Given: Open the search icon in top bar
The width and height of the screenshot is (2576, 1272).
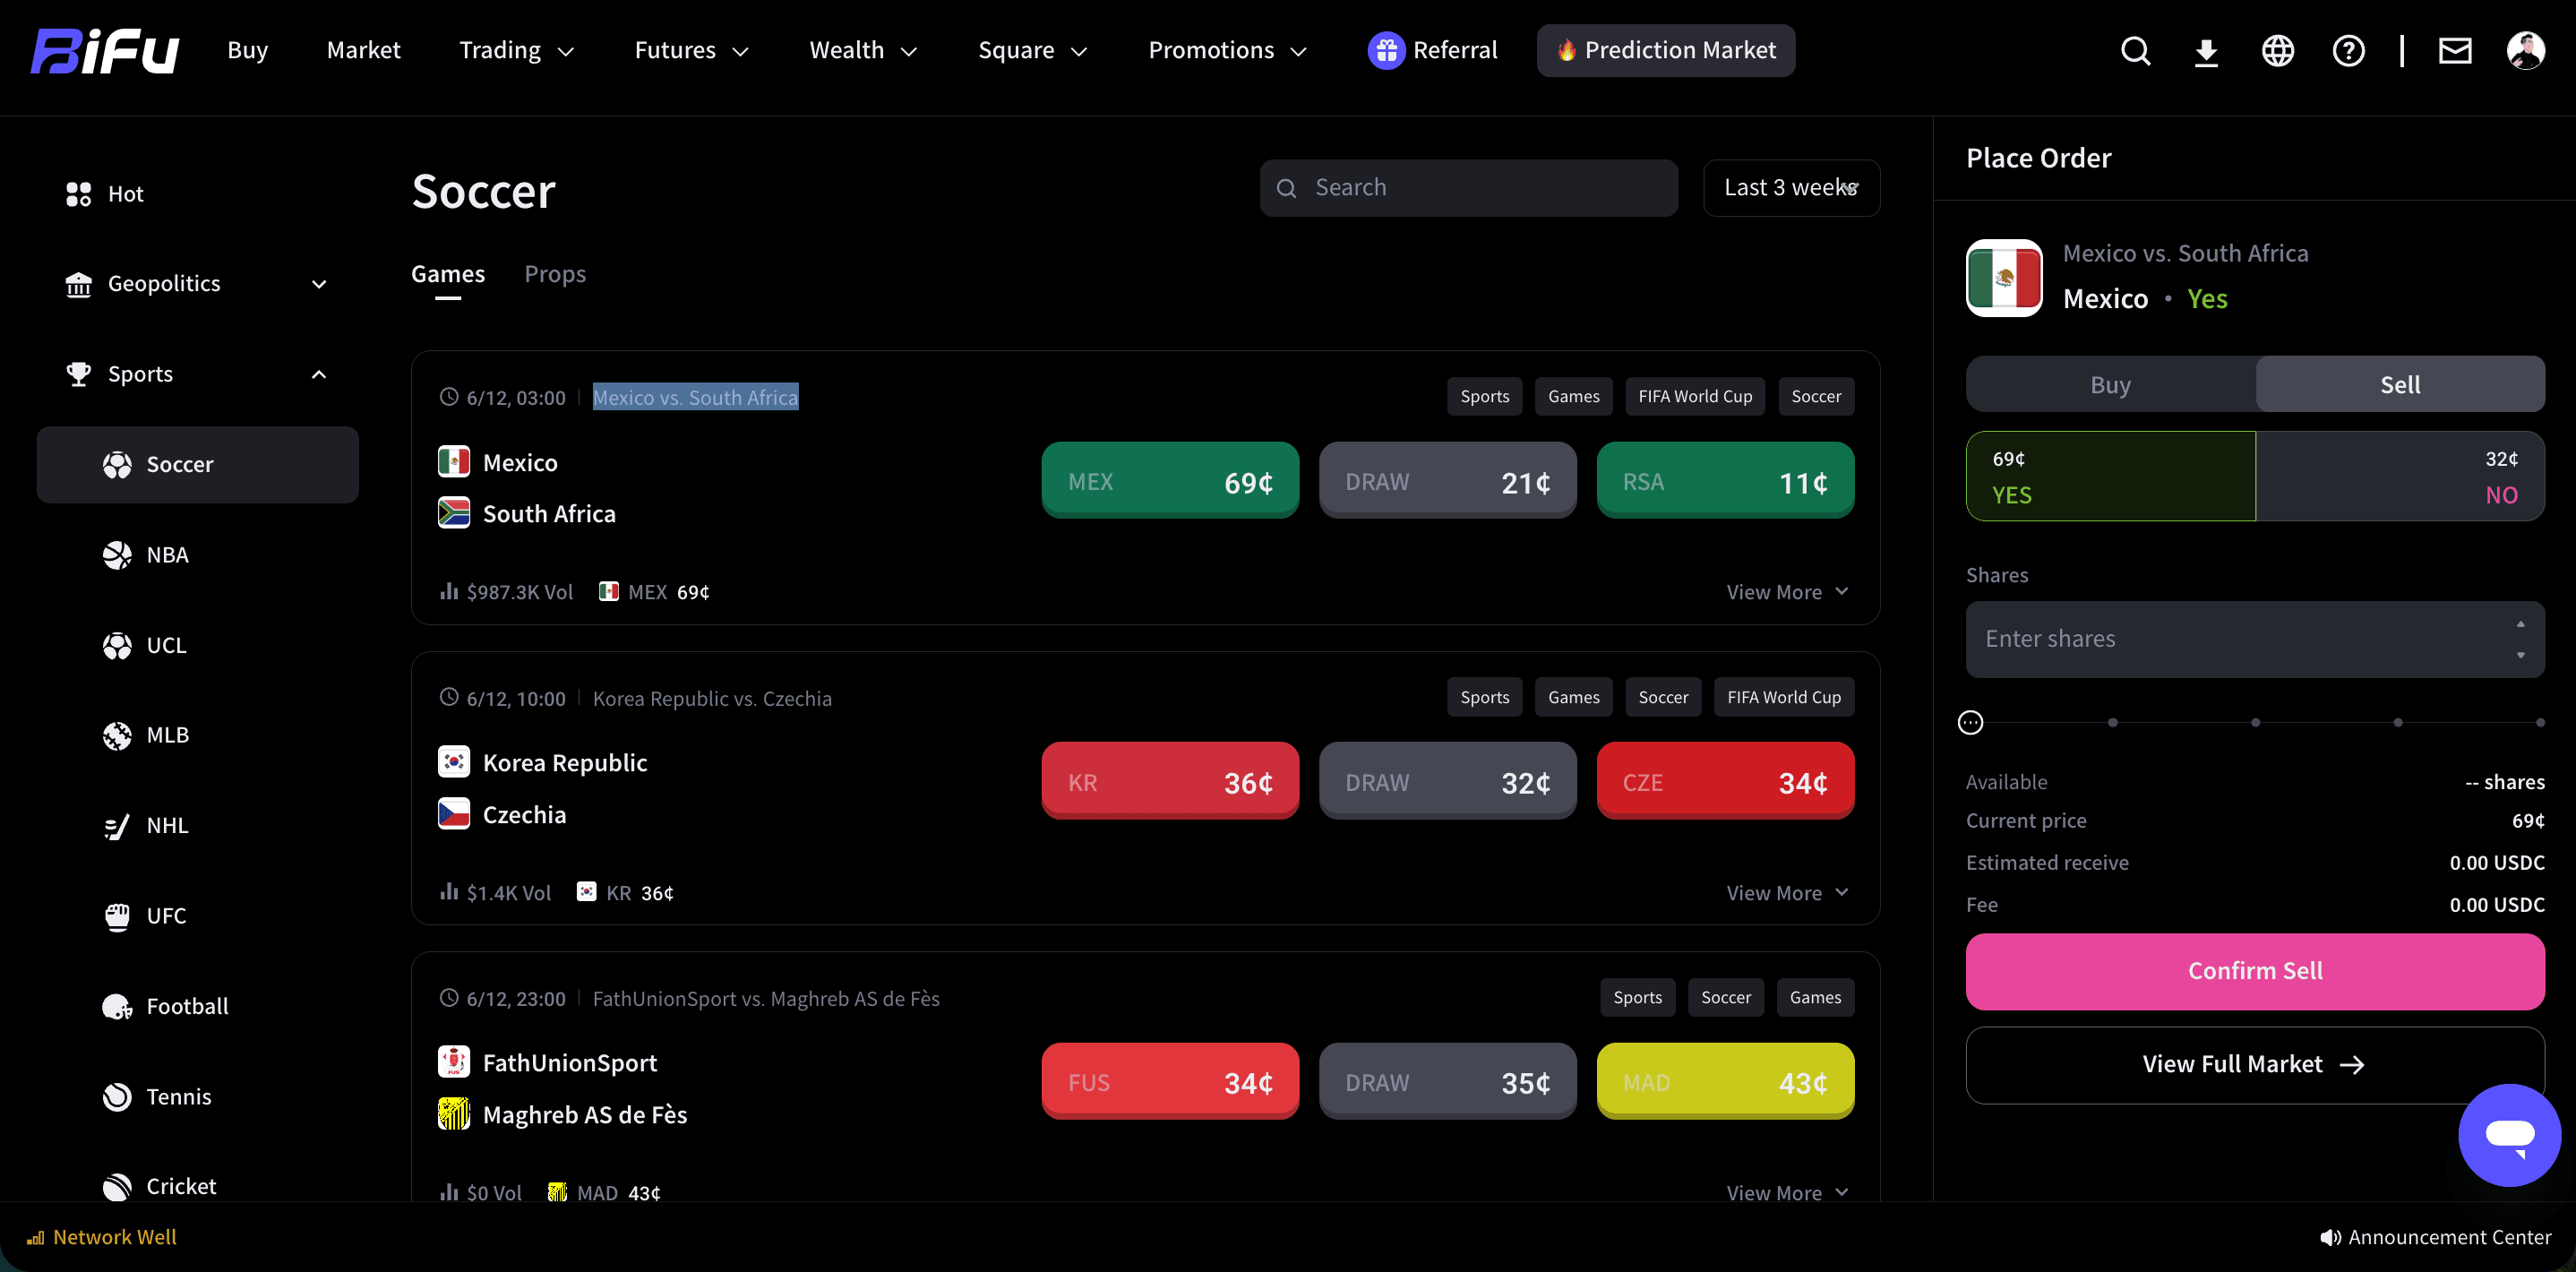Looking at the screenshot, I should click(2135, 50).
